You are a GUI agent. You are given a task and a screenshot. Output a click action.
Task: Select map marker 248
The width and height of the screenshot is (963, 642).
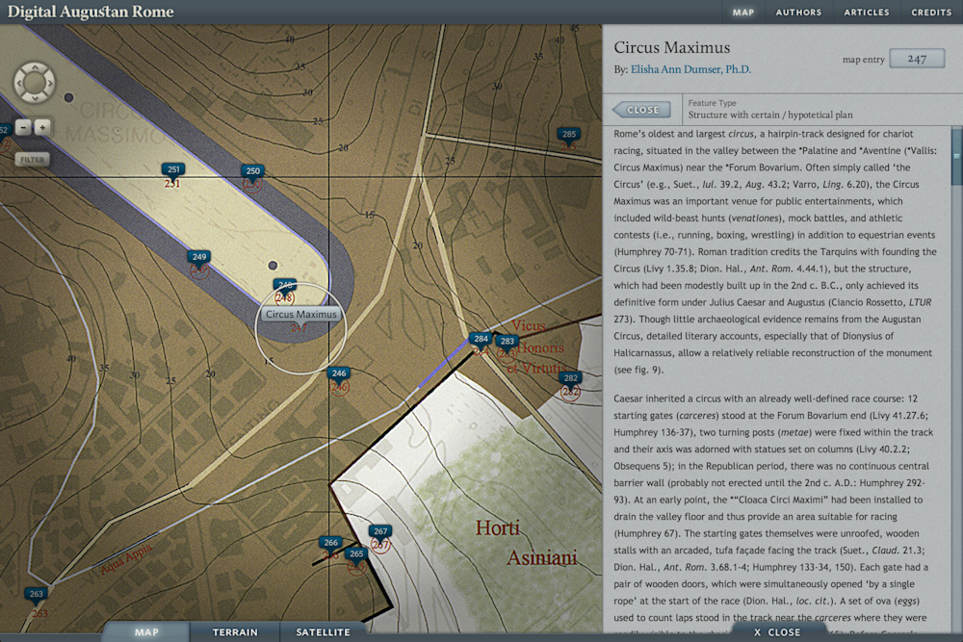tap(285, 286)
